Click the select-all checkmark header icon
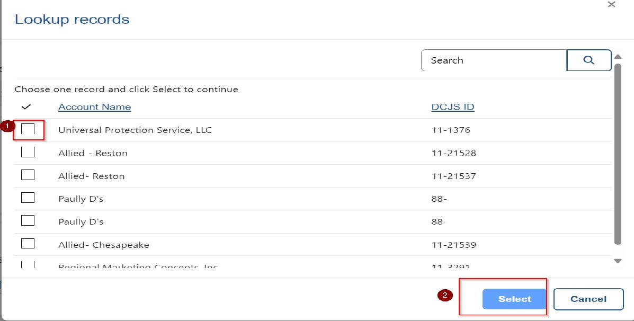Screen dimensions: 634x321 pos(26,107)
